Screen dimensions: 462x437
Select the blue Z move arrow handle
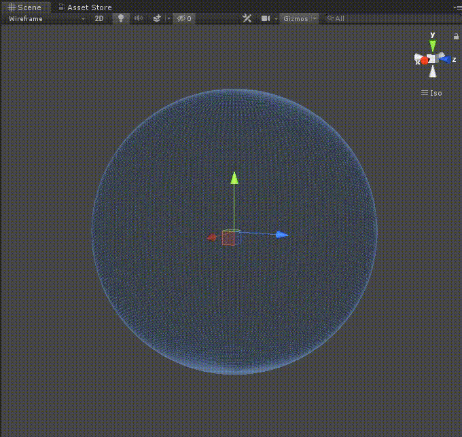coord(282,235)
